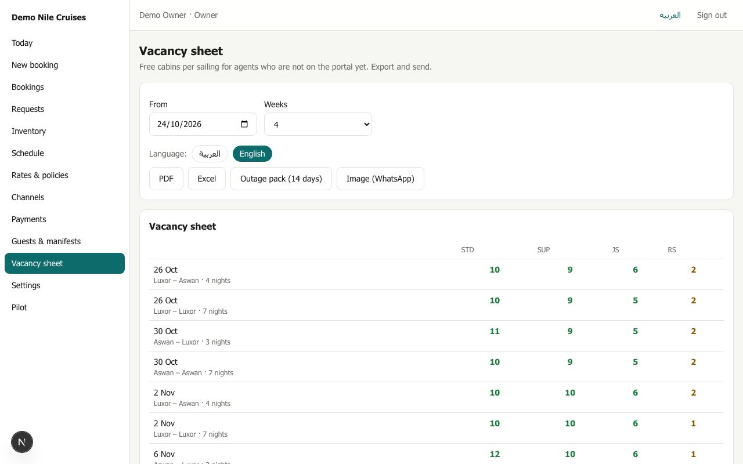The image size is (743, 464).
Task: Select the 2 Nov Luxor – Aswan sailing
Action: 437,397
